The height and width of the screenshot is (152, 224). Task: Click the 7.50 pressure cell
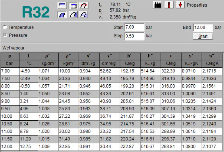pyautogui.click(x=10, y=79)
